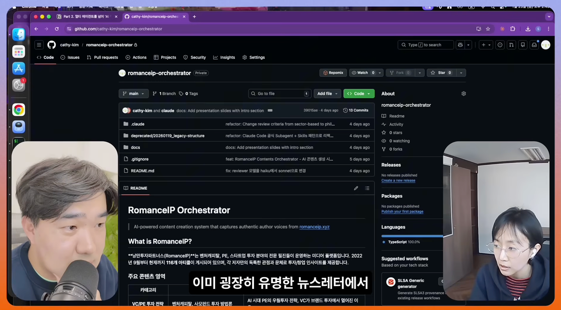
Task: Open the browser downloads icon
Action: pos(528,29)
